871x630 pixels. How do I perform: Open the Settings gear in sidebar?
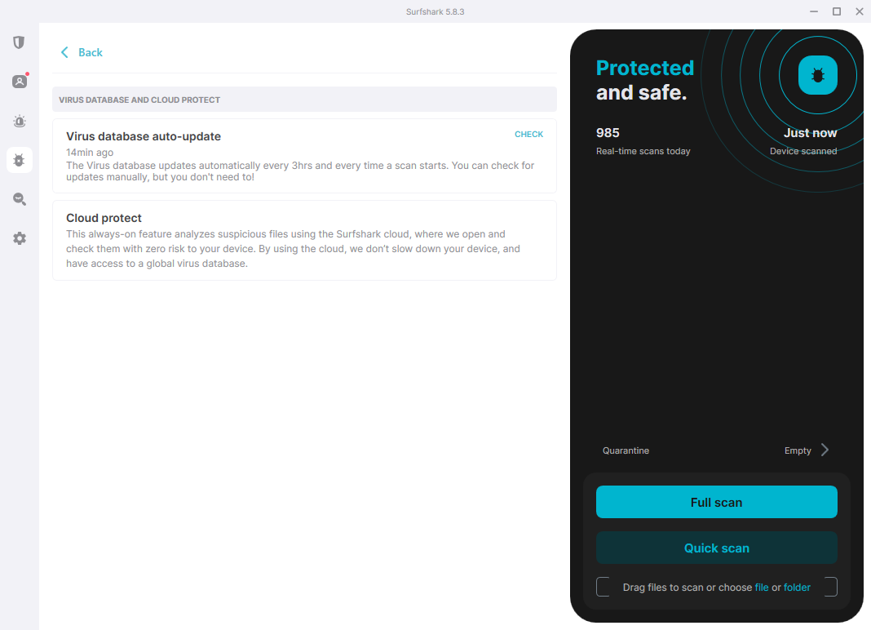pos(20,238)
